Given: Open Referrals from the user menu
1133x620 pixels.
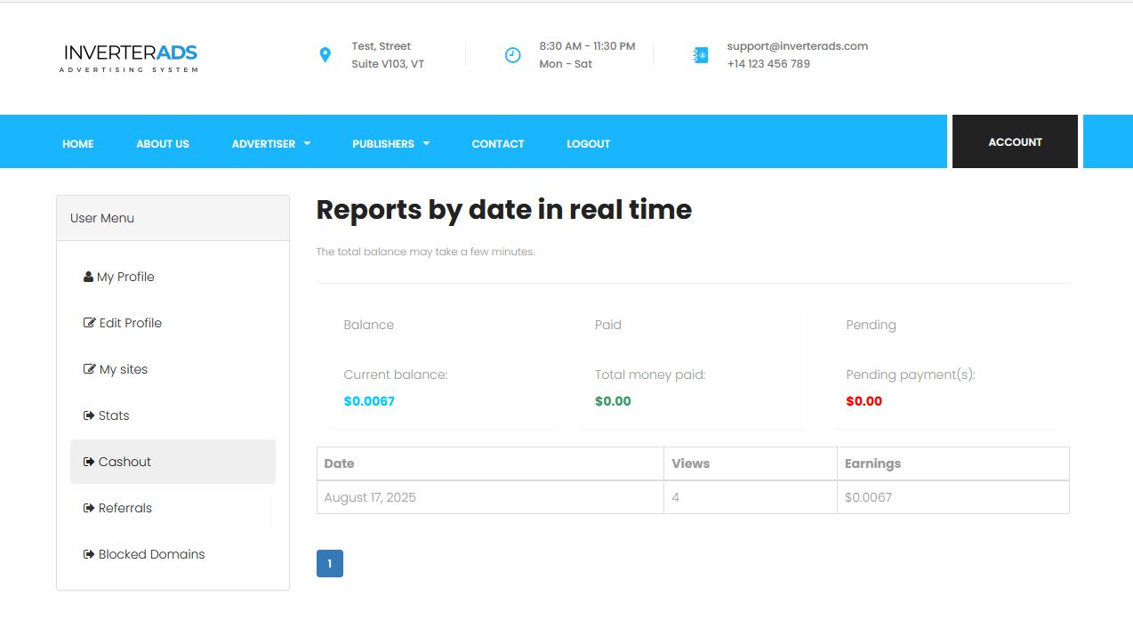Looking at the screenshot, I should click(x=125, y=508).
